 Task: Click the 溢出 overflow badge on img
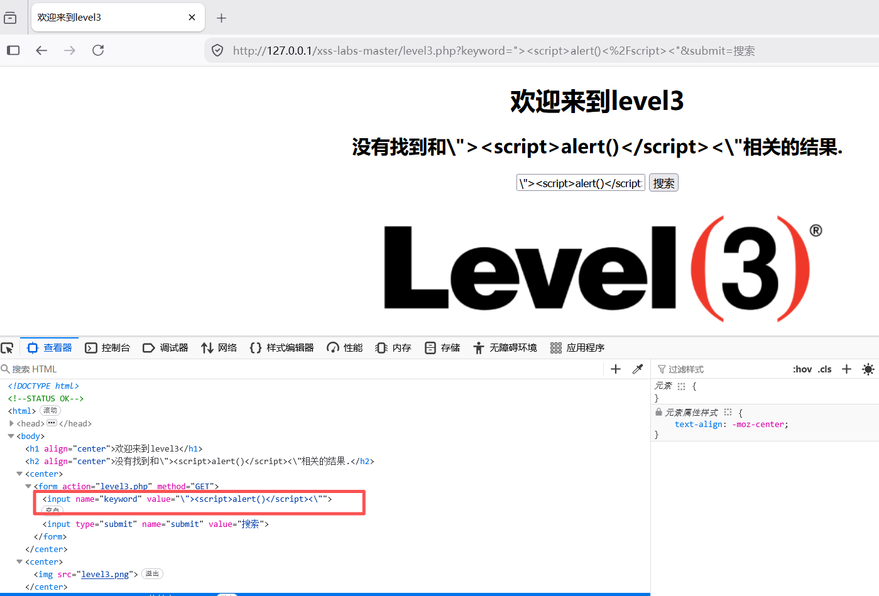pyautogui.click(x=152, y=574)
